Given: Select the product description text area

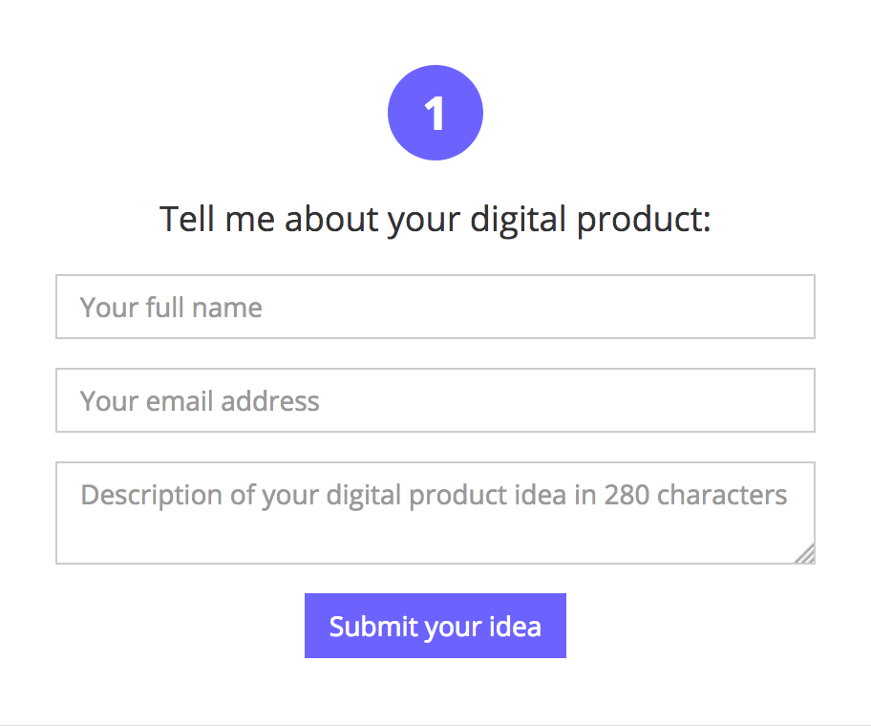Looking at the screenshot, I should tap(435, 513).
